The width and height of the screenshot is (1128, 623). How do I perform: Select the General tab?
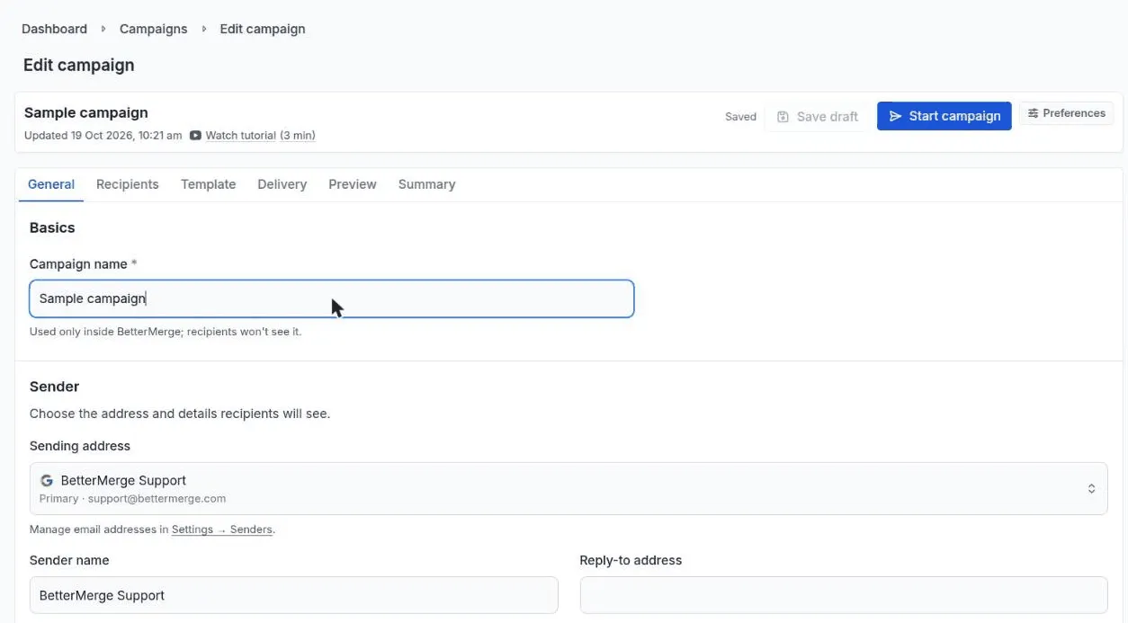click(51, 184)
